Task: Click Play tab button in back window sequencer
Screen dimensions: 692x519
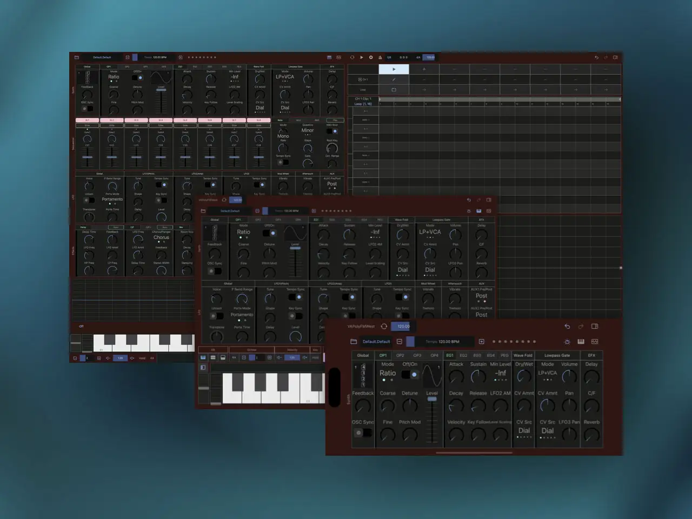Action: pos(335,120)
